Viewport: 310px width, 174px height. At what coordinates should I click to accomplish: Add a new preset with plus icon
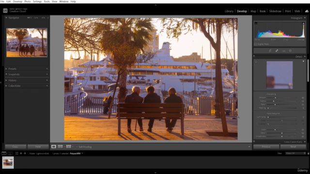[47, 69]
